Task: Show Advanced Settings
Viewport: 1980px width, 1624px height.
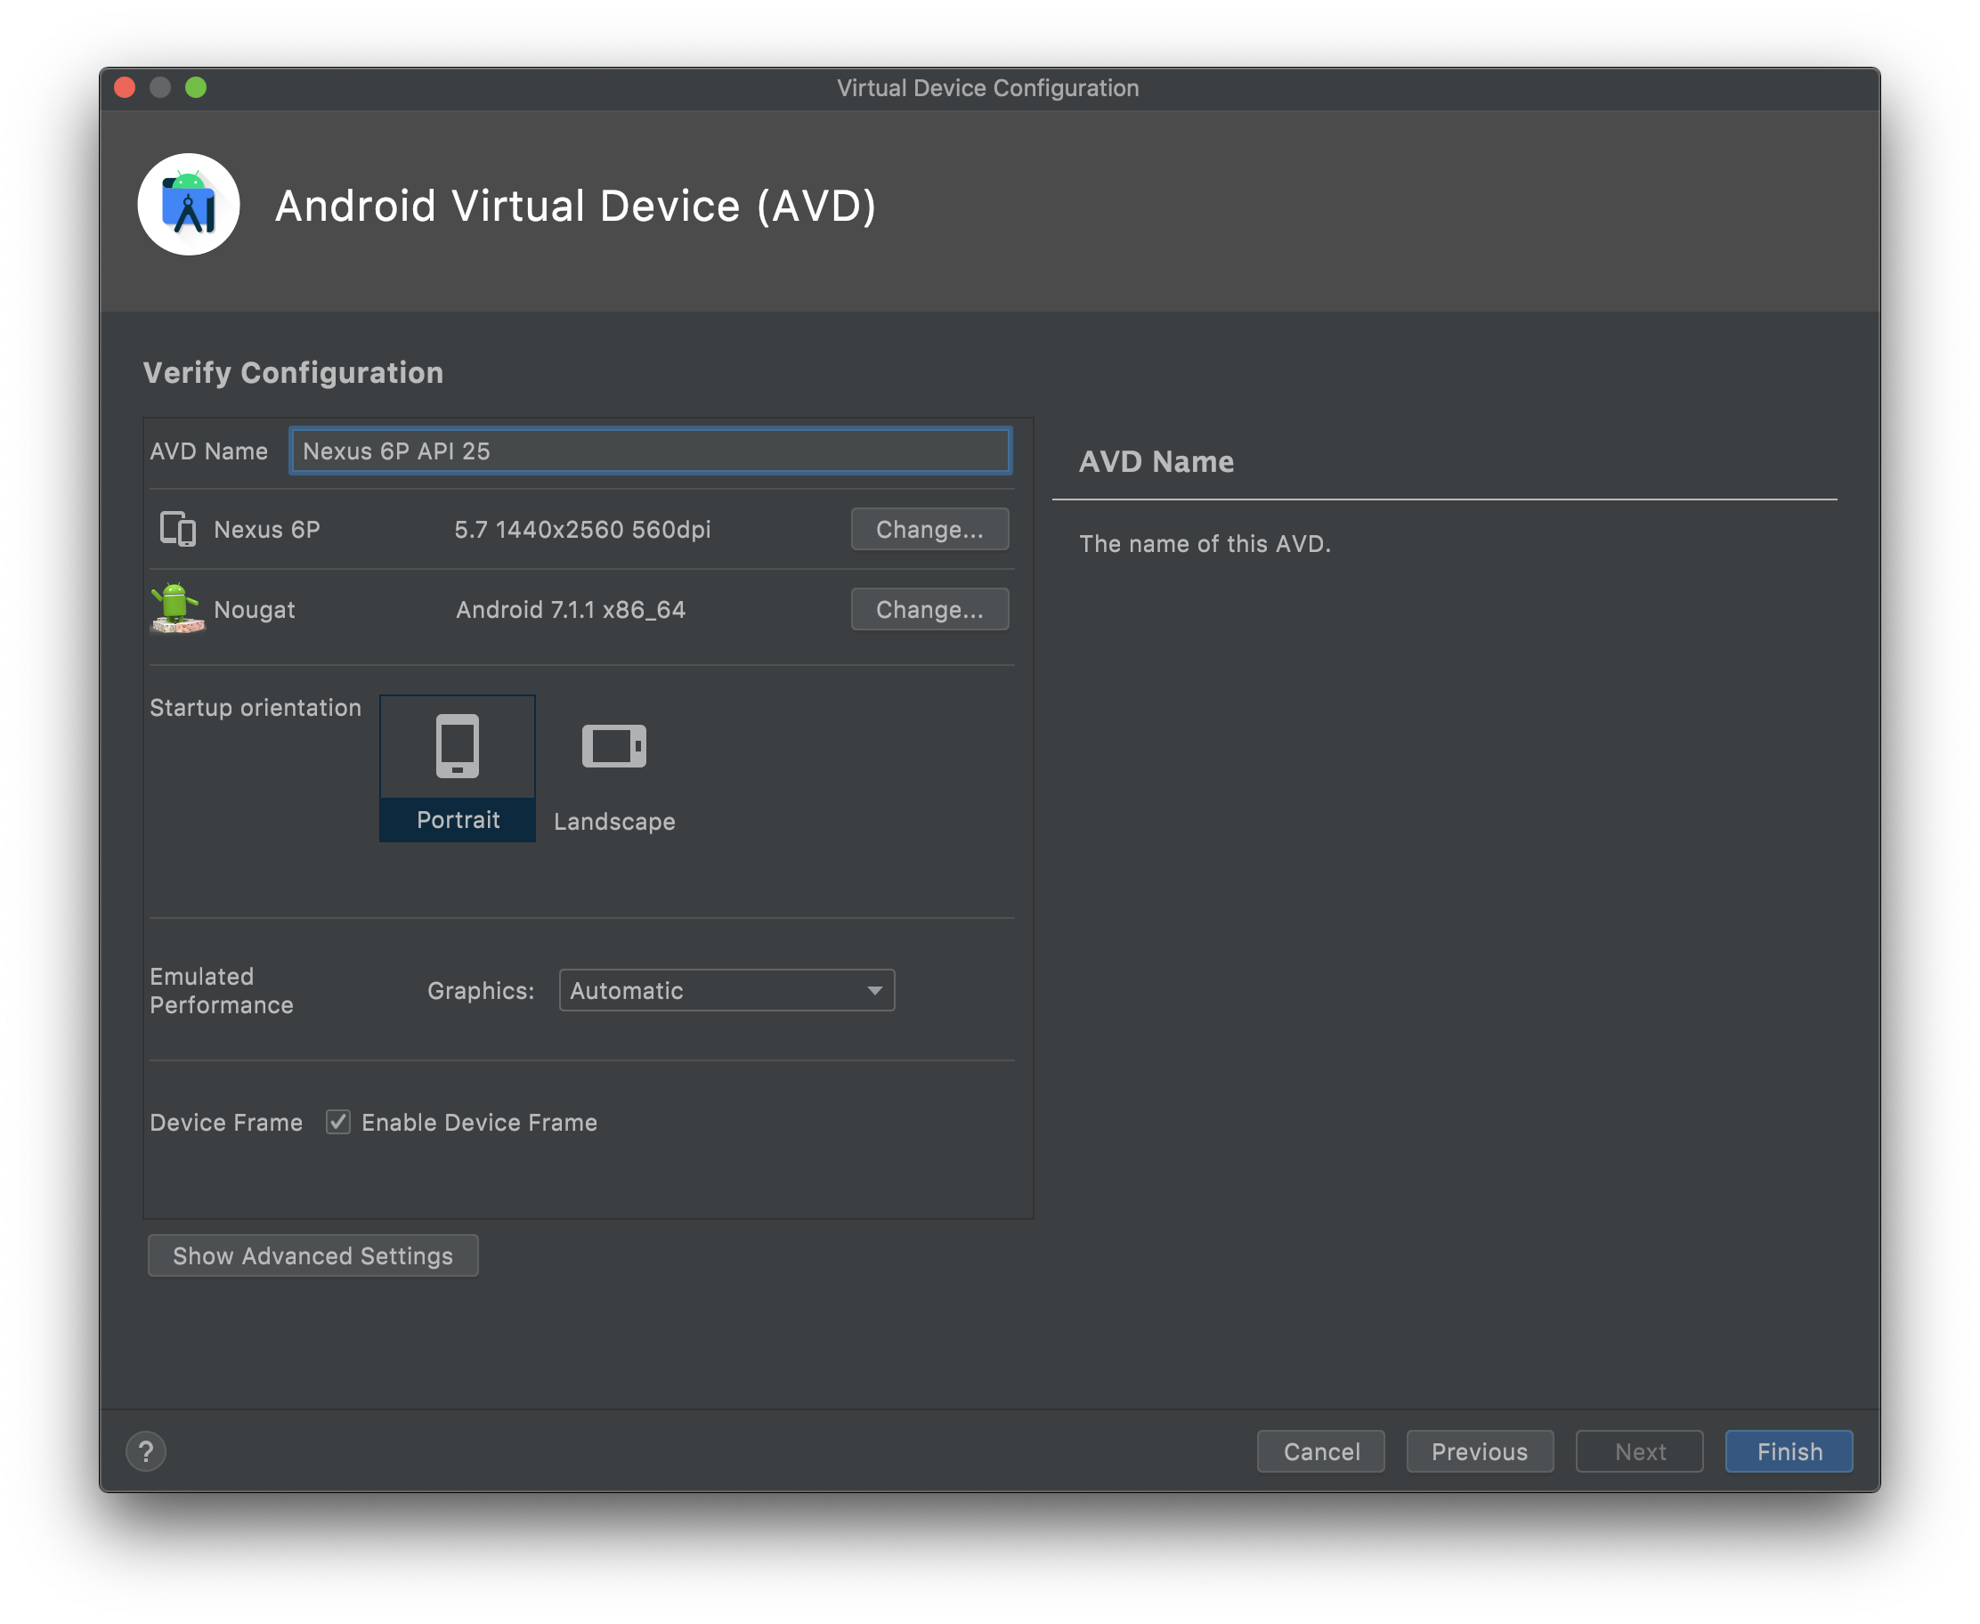Action: pyautogui.click(x=313, y=1255)
